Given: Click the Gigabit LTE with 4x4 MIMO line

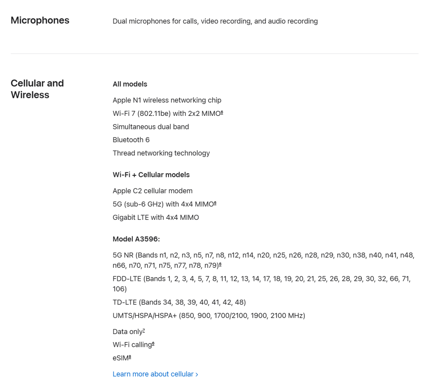Looking at the screenshot, I should click(x=155, y=217).
